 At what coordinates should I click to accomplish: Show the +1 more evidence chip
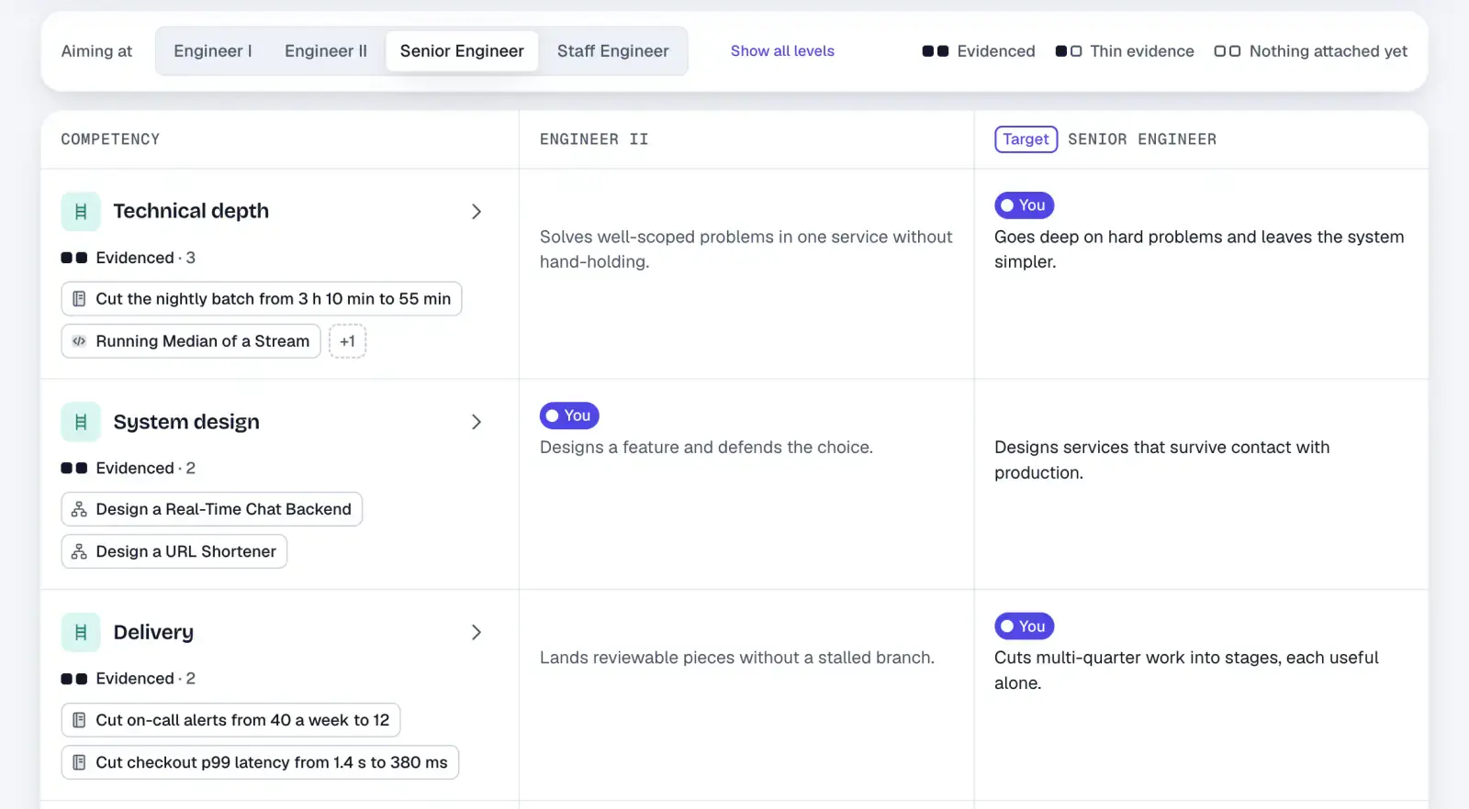coord(347,341)
